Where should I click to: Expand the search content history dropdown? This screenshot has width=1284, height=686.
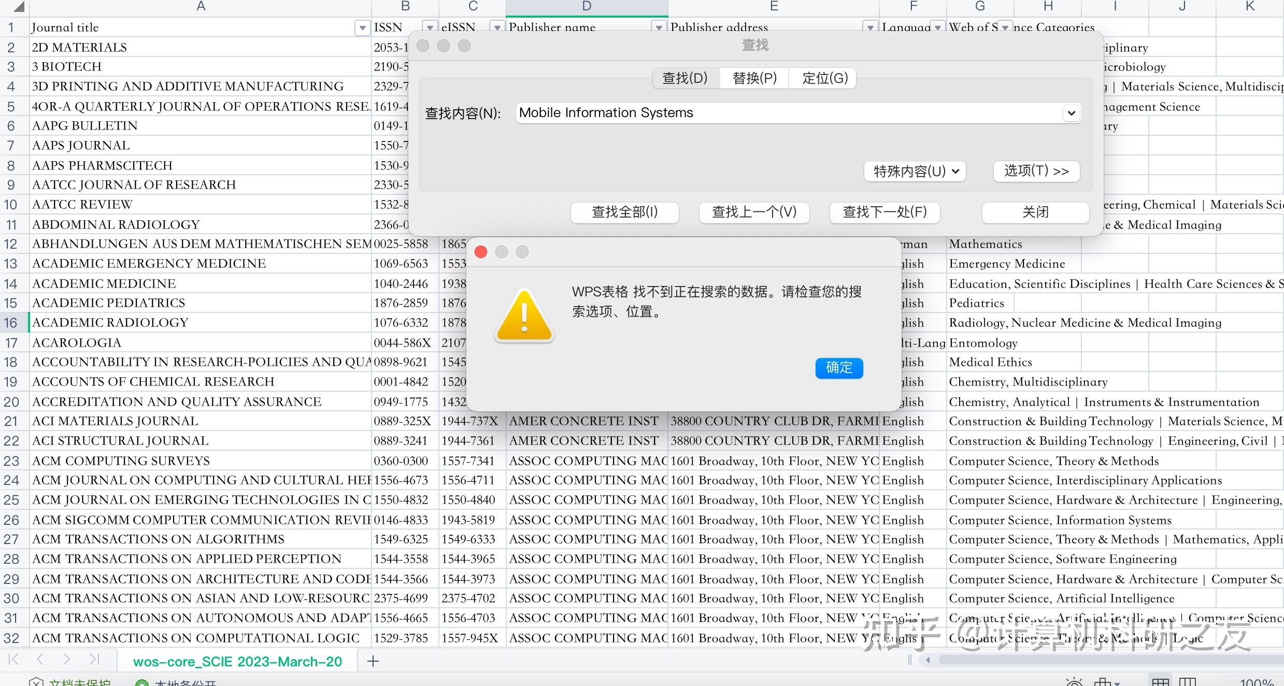1072,113
